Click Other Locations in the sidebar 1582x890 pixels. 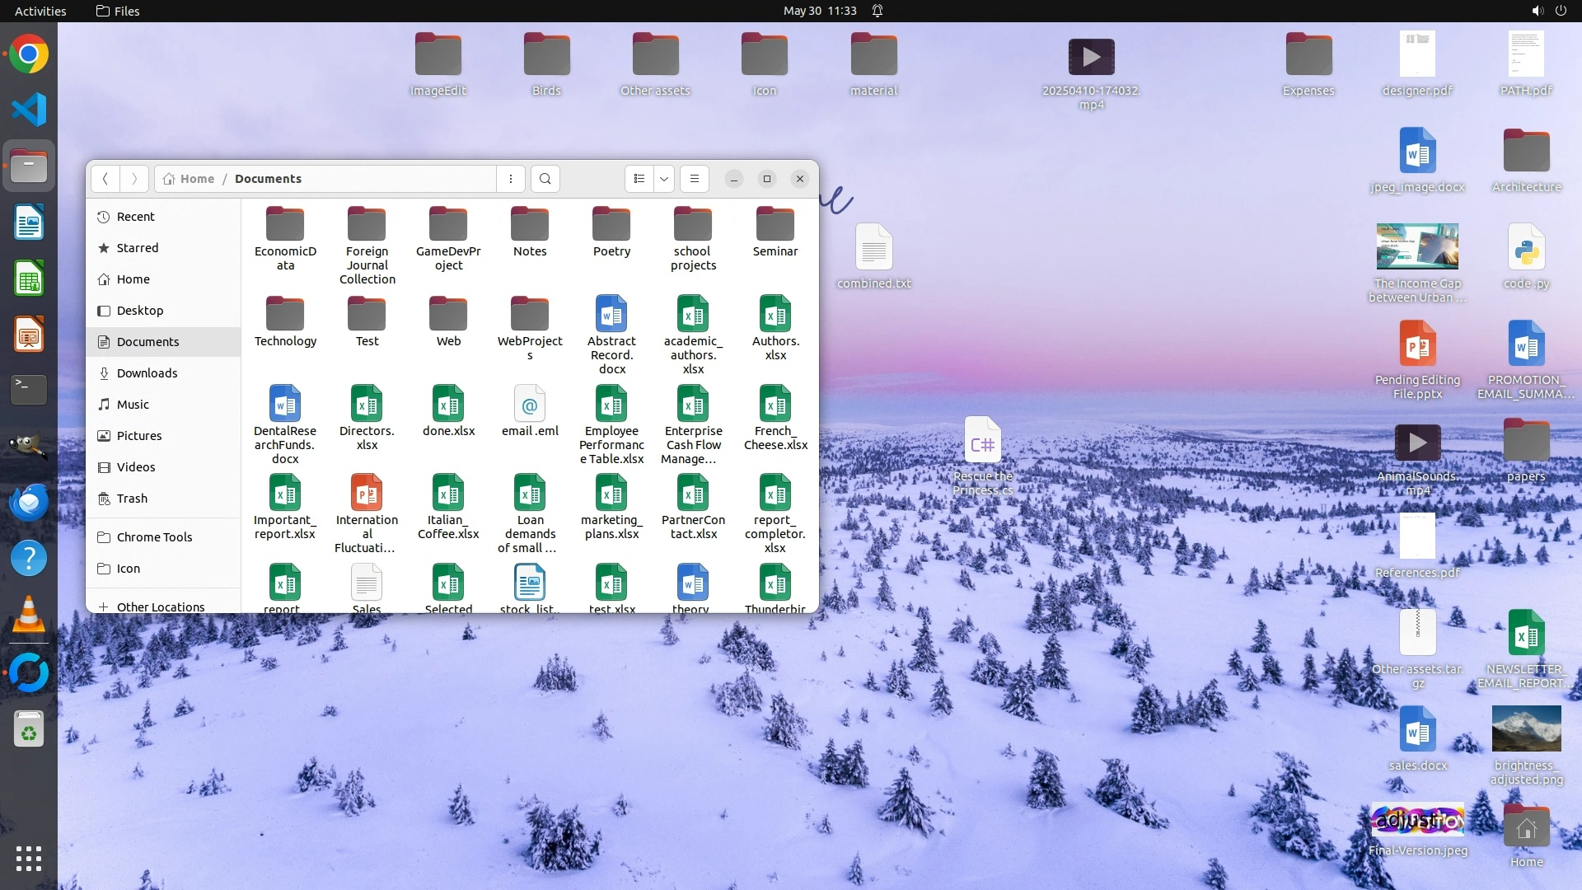(160, 607)
